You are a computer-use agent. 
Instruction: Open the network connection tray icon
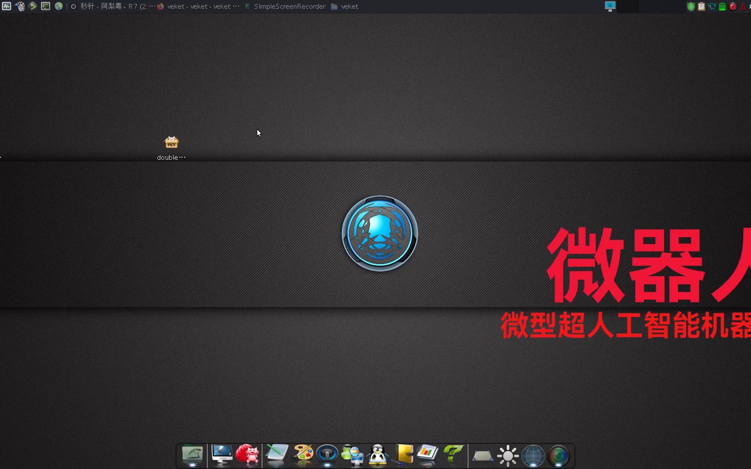click(712, 6)
